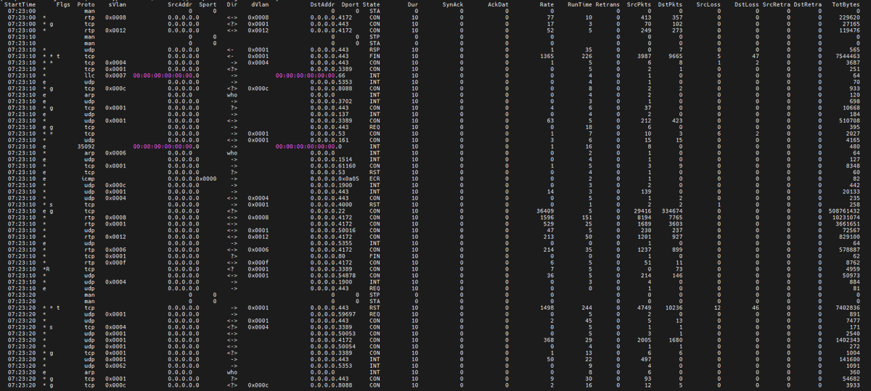
Task: Select DstPkts value 334674
Action: 671,210
